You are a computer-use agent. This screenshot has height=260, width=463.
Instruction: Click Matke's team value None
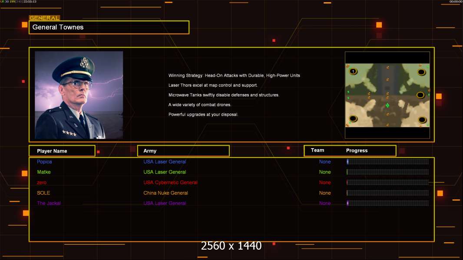[325, 172]
